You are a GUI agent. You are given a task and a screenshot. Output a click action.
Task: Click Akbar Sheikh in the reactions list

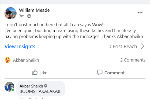tap(26, 60)
